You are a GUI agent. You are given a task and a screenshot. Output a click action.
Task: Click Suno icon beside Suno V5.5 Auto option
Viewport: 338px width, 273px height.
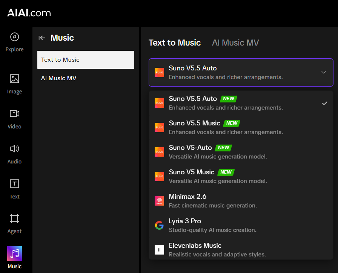159,103
